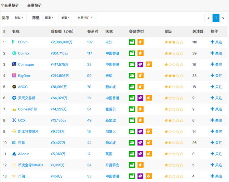
Task: Click the BigOne logo icon
Action: pyautogui.click(x=14, y=76)
